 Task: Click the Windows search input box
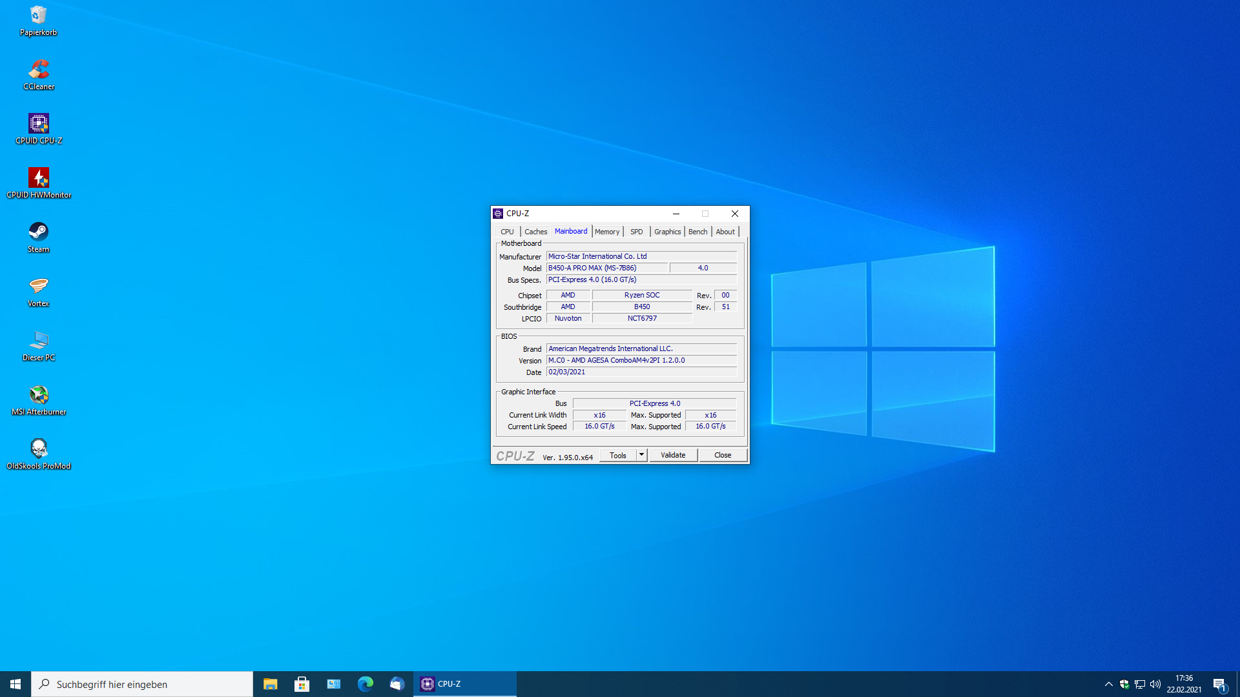coord(142,684)
